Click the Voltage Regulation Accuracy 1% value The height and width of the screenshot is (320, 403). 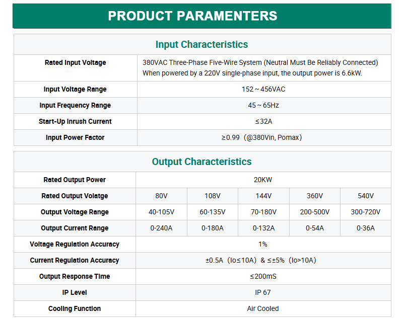[x=263, y=245]
